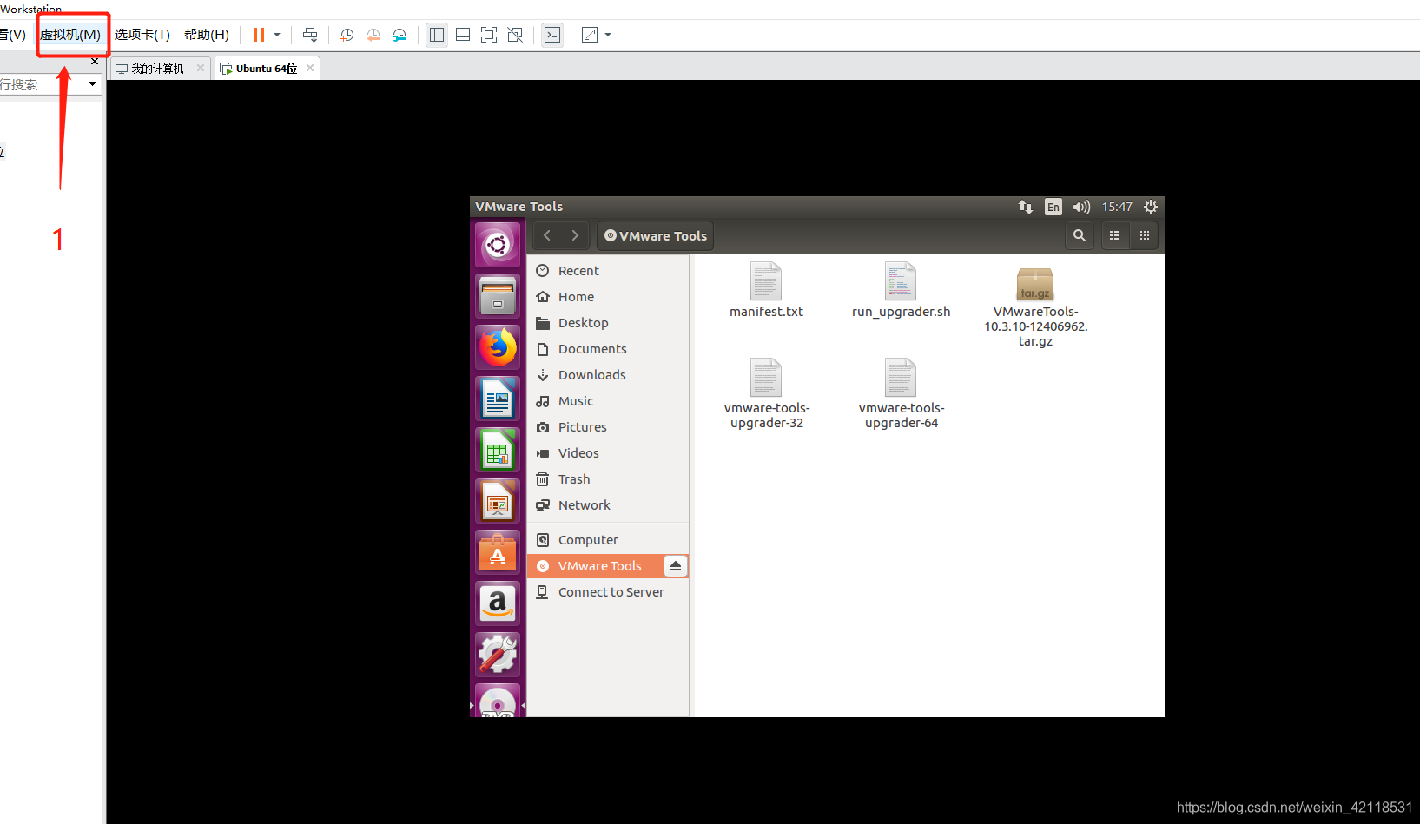Browse Network from the sidebar
The image size is (1420, 824).
click(x=608, y=505)
